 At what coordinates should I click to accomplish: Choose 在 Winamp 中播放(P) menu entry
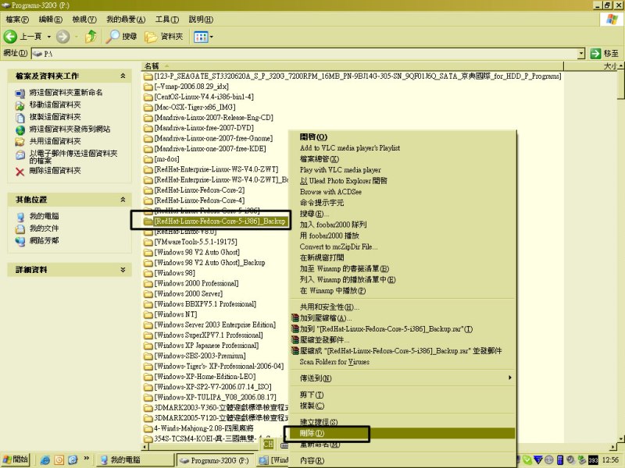pos(402,290)
